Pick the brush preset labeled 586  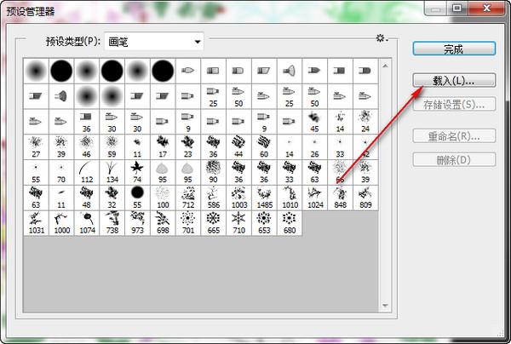pos(214,197)
